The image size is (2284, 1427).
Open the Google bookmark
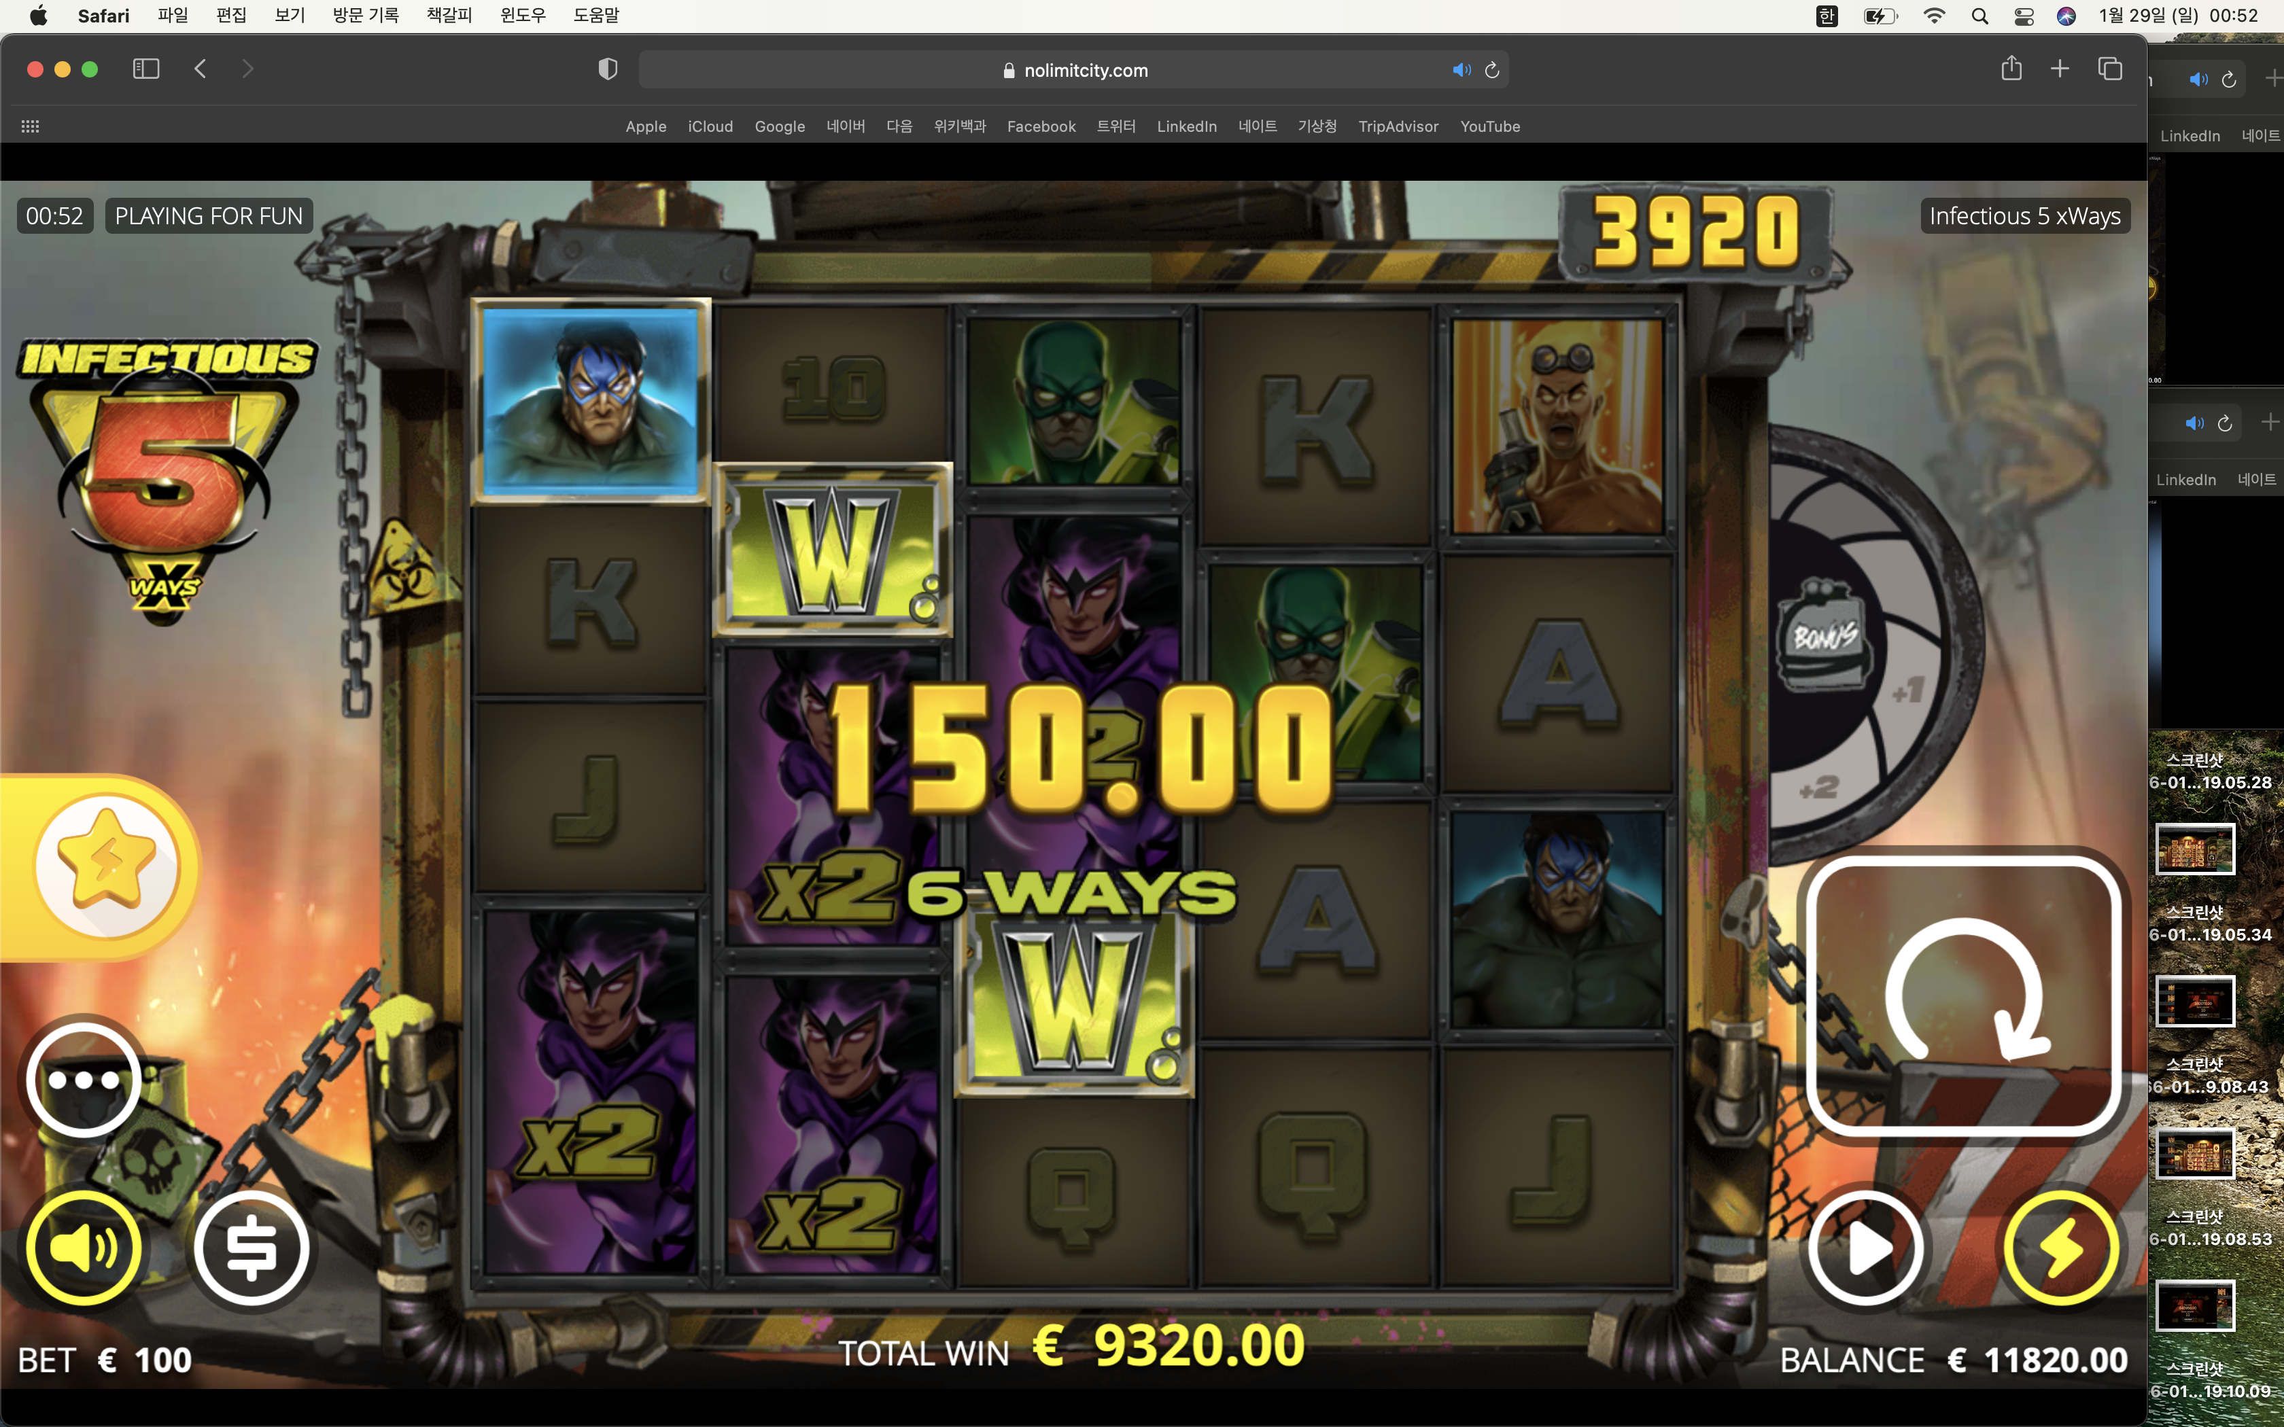pos(780,126)
